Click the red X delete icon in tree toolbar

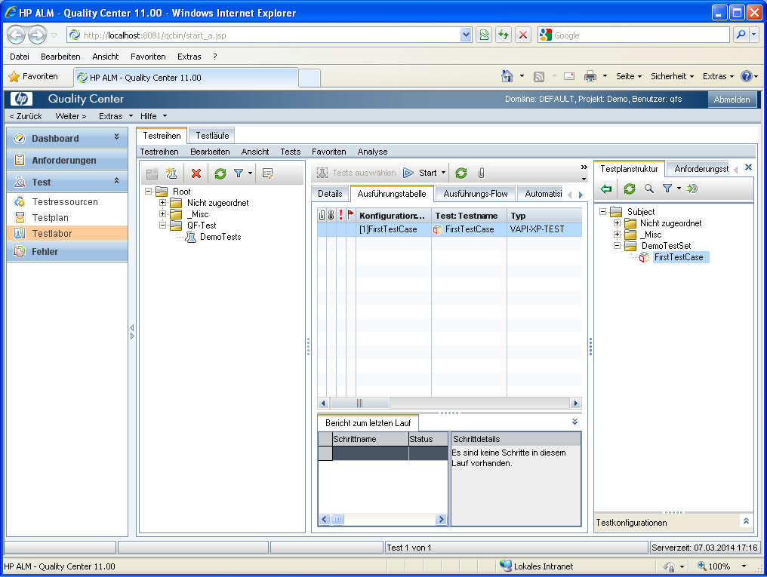[196, 173]
